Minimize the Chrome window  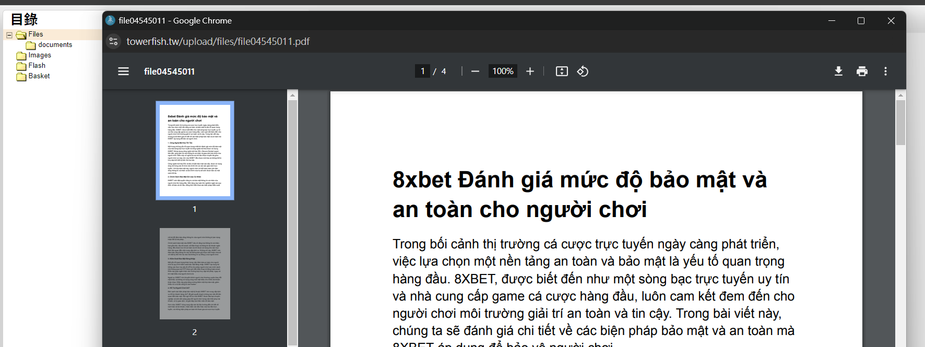coord(832,20)
